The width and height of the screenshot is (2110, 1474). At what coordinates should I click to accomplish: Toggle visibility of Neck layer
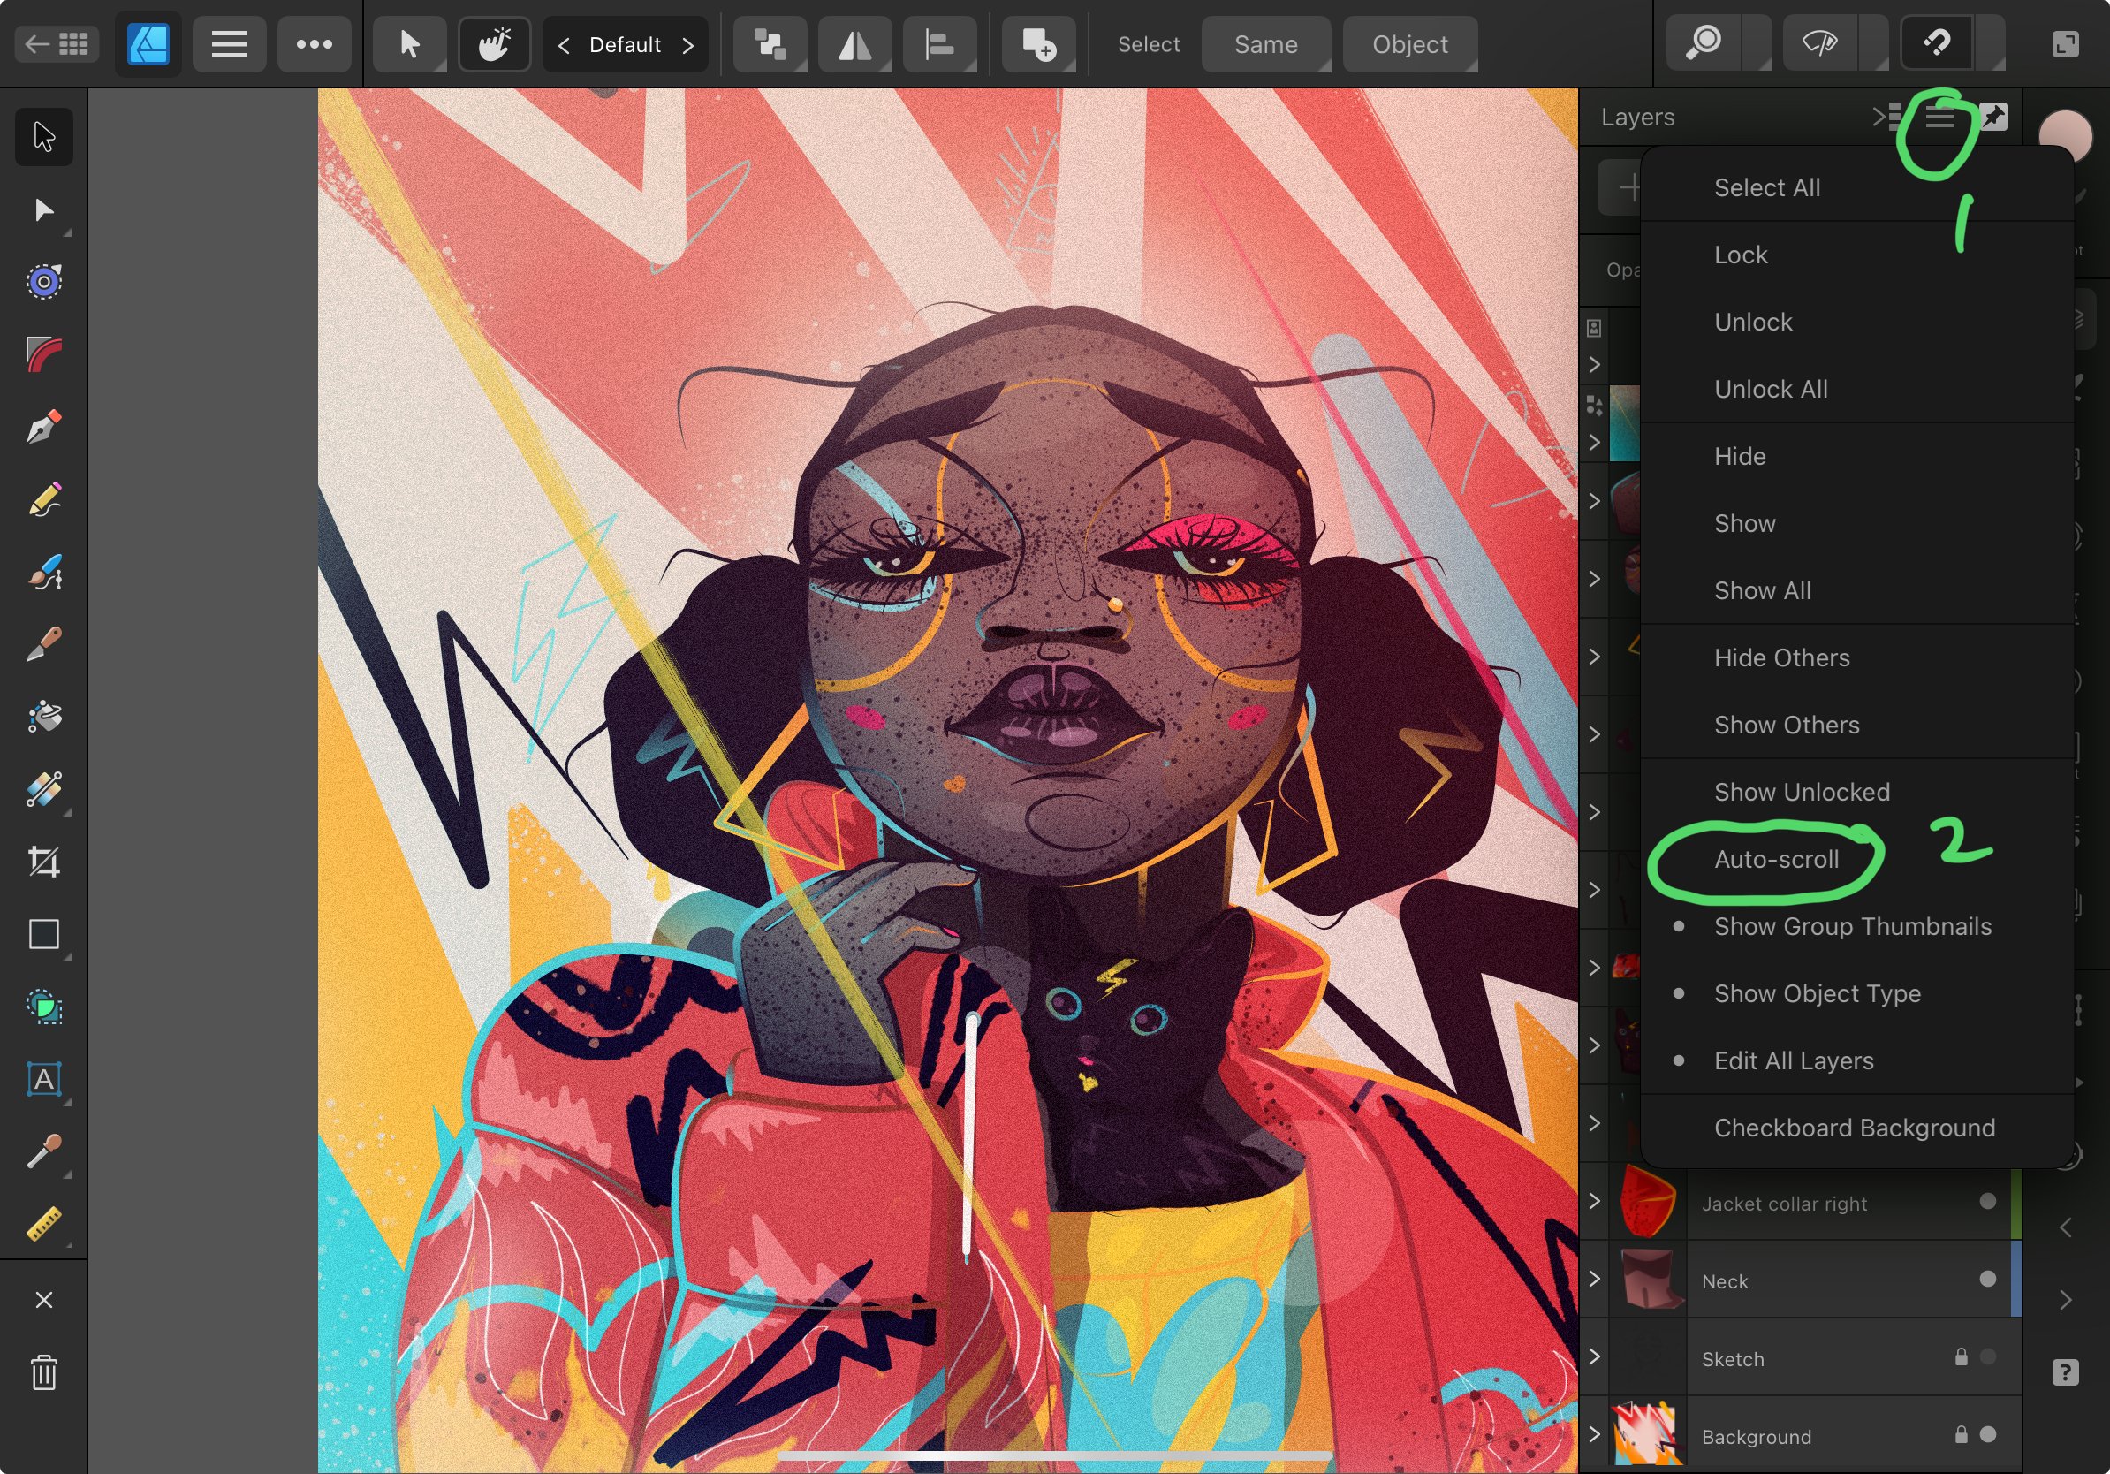click(x=1988, y=1280)
